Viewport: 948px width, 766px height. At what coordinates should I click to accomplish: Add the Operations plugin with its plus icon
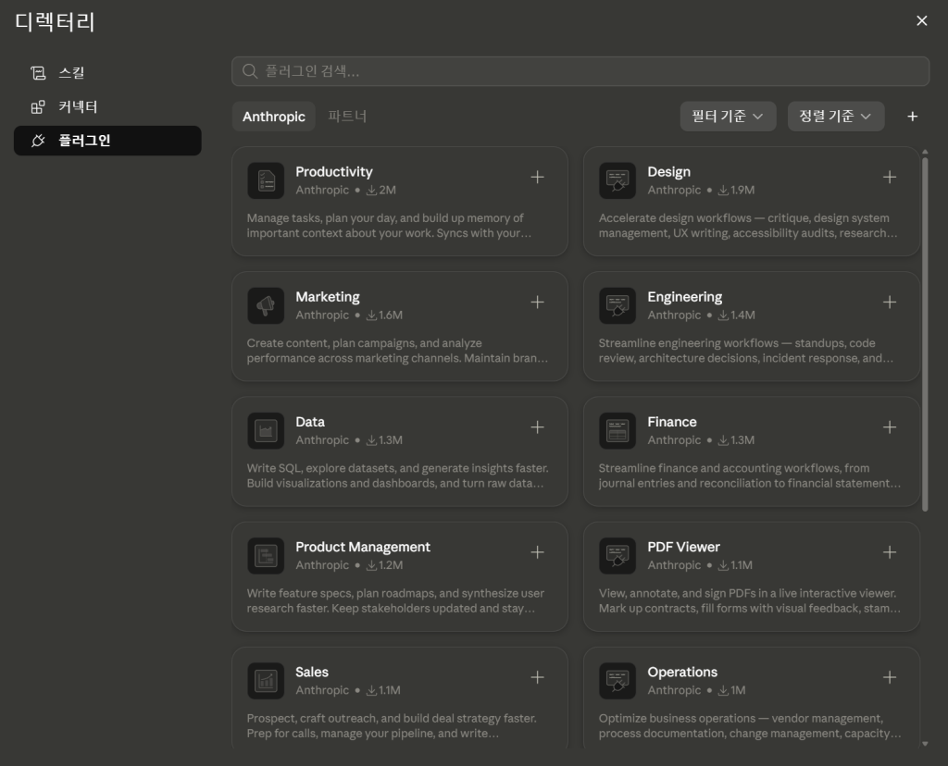coord(889,677)
